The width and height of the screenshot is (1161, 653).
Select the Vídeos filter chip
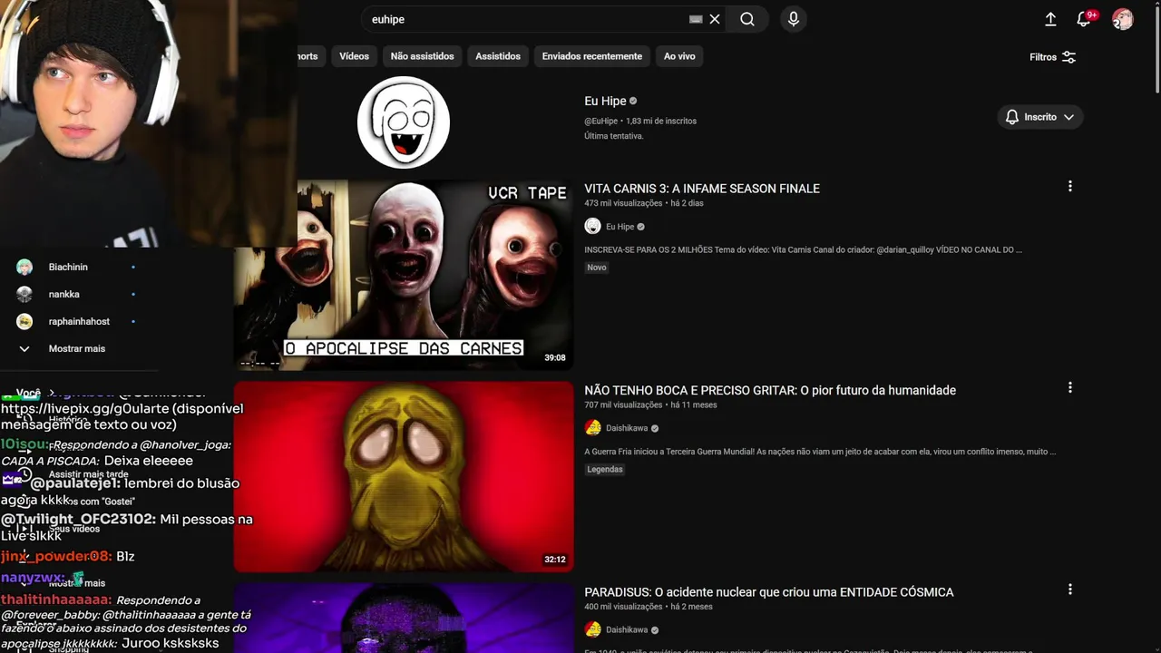click(354, 56)
